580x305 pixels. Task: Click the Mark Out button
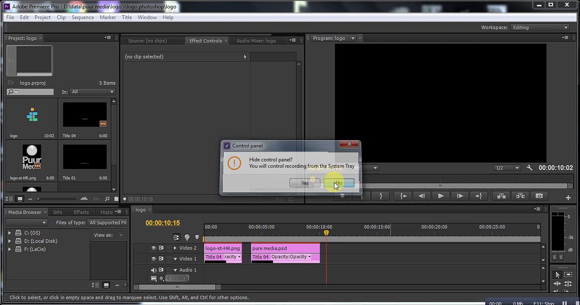381,196
